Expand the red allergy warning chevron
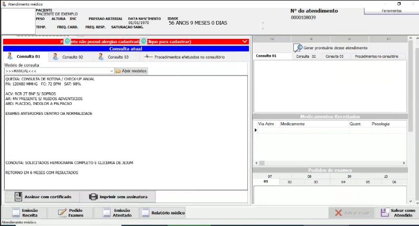Viewport: 419px width, 226px height. point(245,41)
